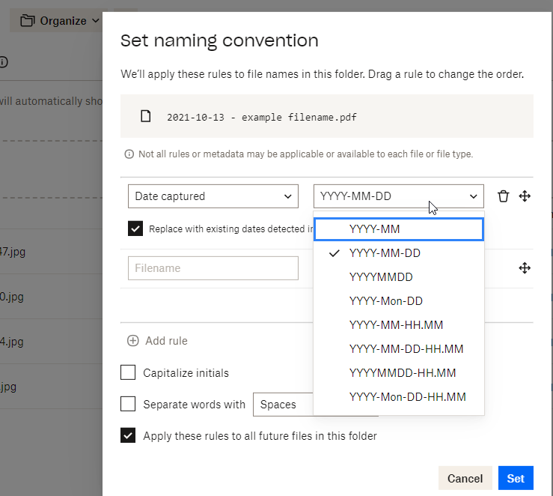This screenshot has height=496, width=553.
Task: Choose YYYYMMDD from the format list
Action: [x=381, y=277]
